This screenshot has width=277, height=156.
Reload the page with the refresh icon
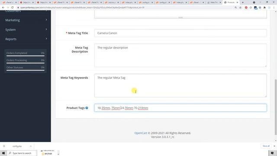click(13, 8)
